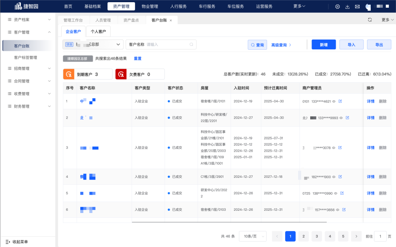
Task: Click the horizontal scrollbar under the table
Action: [x=229, y=222]
